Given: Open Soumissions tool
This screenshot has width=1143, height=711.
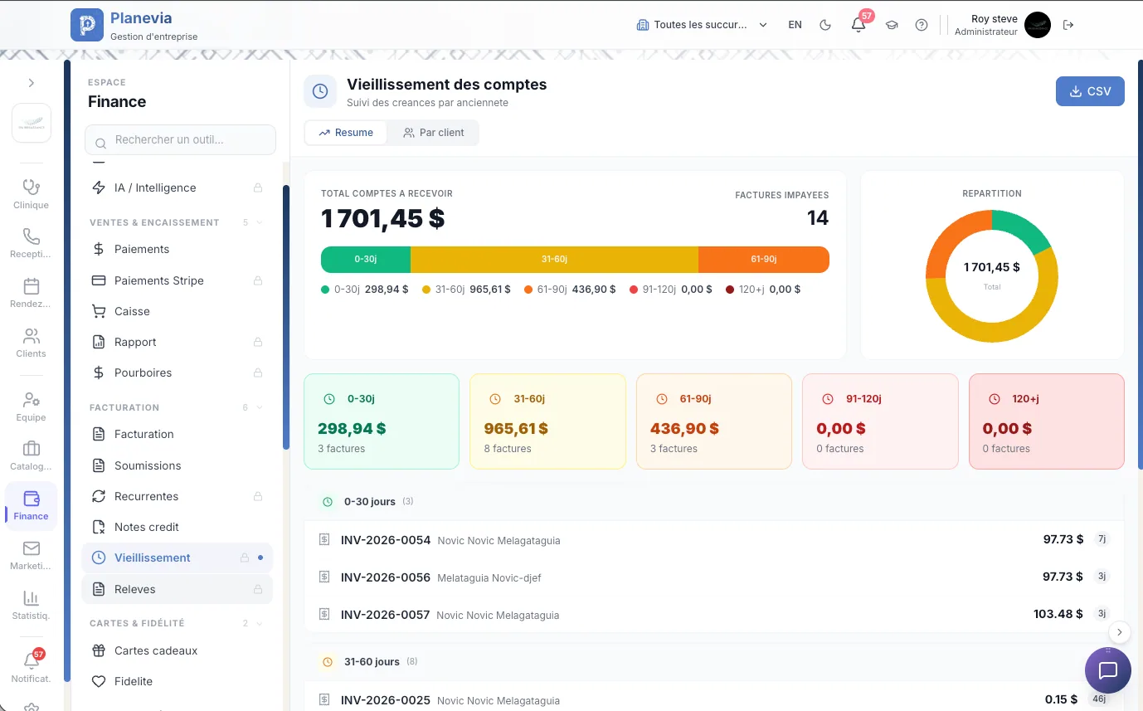Looking at the screenshot, I should point(178,465).
